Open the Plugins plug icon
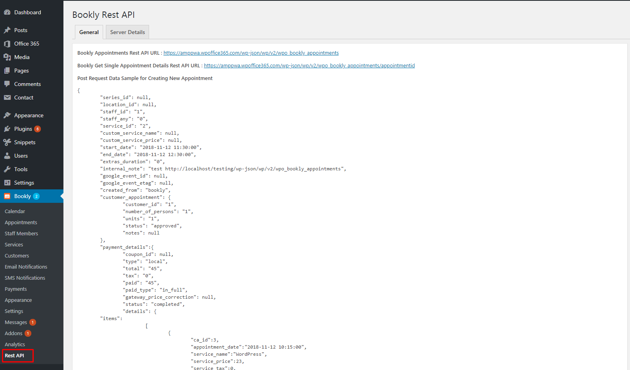 click(x=7, y=129)
